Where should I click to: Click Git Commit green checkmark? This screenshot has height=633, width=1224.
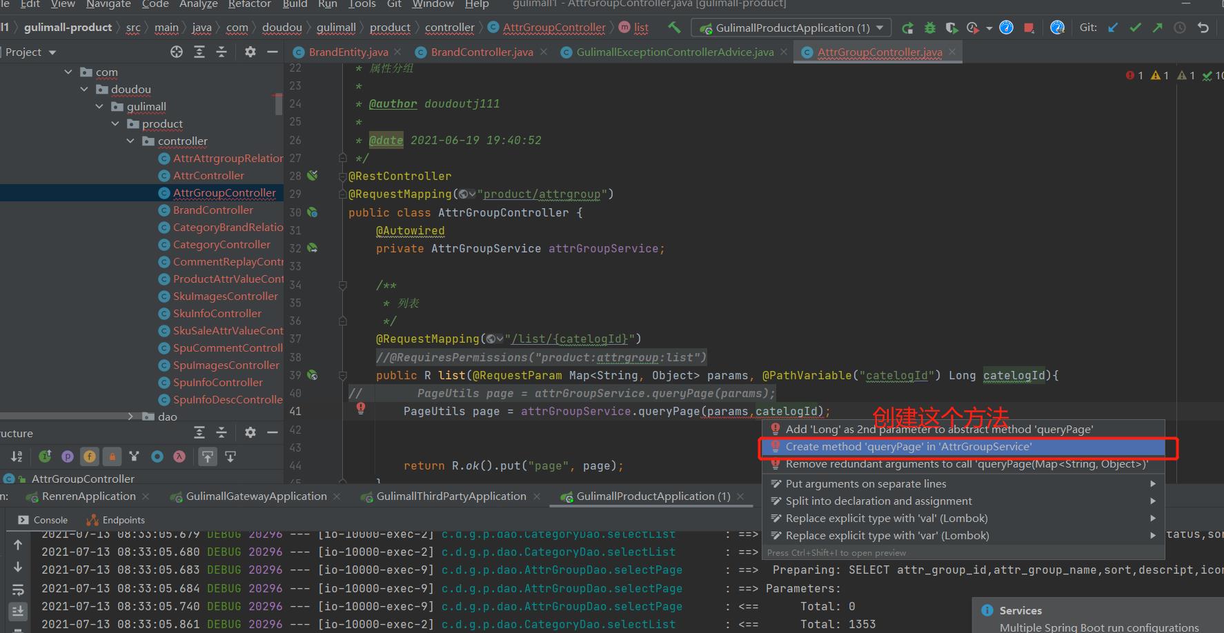1135,28
